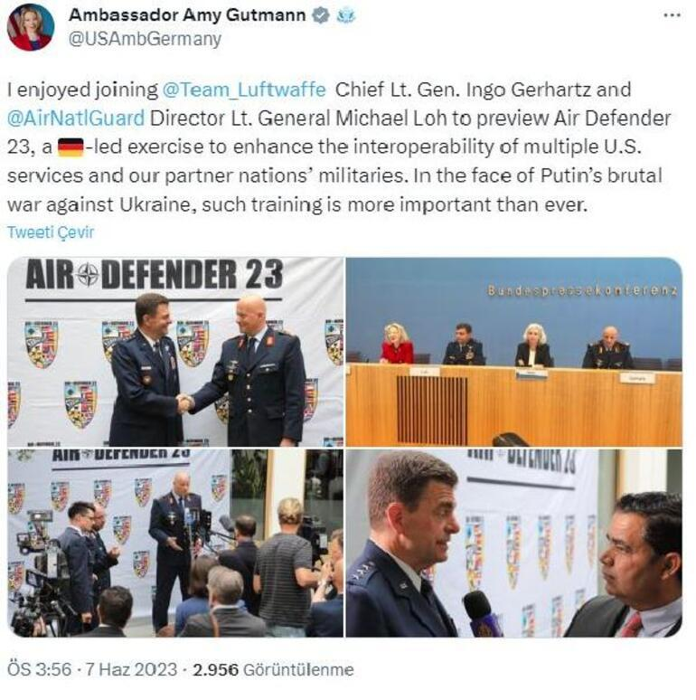Open the @Team_Luftwaffe mention
Viewport: 696px width, 700px height.
(x=244, y=90)
